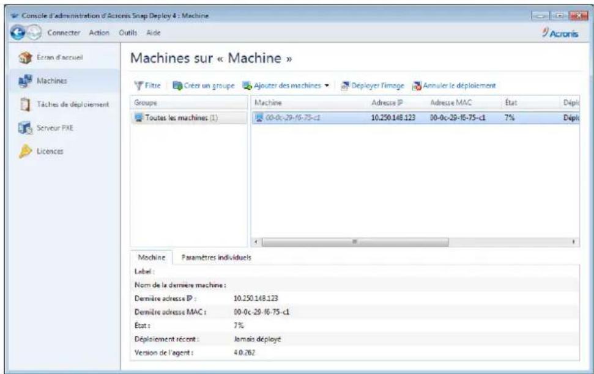Screen dimensions: 594x374
Task: Click horizontal scrollbar right arrow
Action: pyautogui.click(x=574, y=241)
